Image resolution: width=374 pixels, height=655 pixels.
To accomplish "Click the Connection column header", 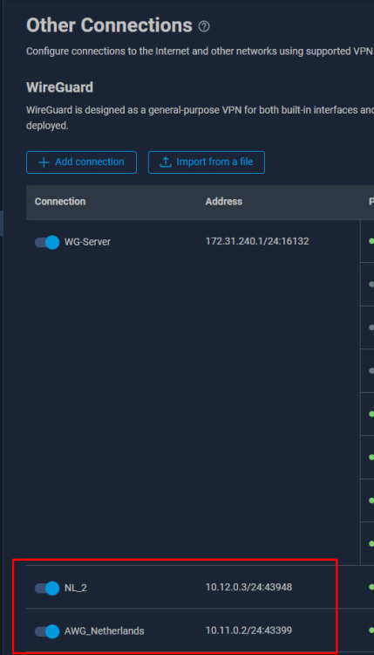I will click(60, 202).
